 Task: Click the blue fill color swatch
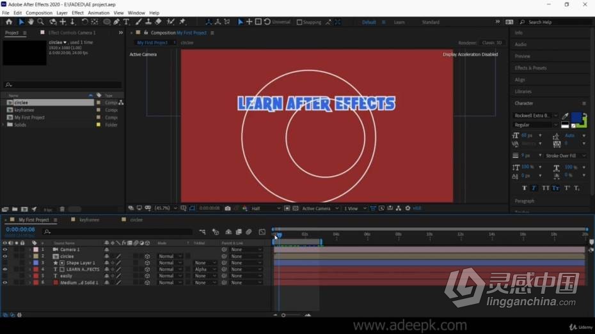[x=576, y=118]
